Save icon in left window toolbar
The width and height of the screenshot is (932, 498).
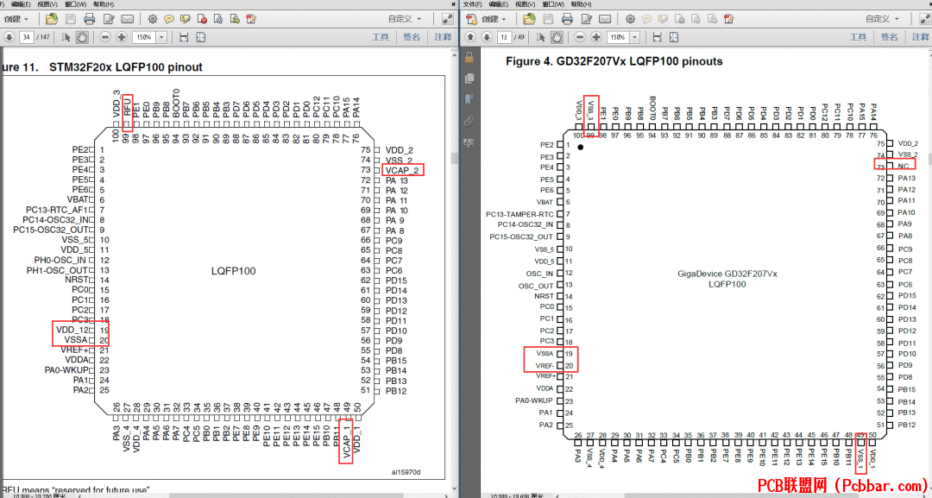point(71,19)
